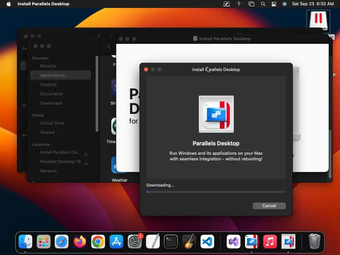Open Launchpad in the dock
Viewport: 340px width, 255px height.
pyautogui.click(x=43, y=241)
